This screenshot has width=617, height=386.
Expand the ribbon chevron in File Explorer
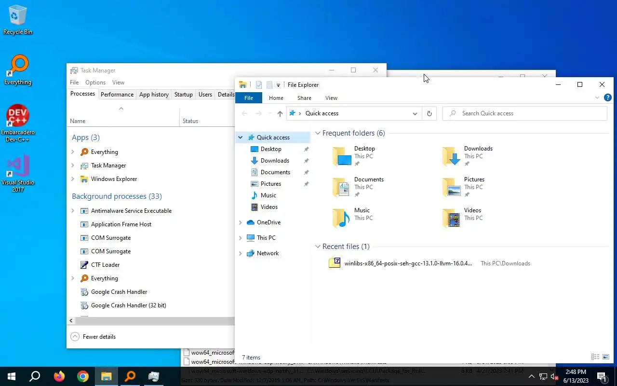tap(597, 97)
